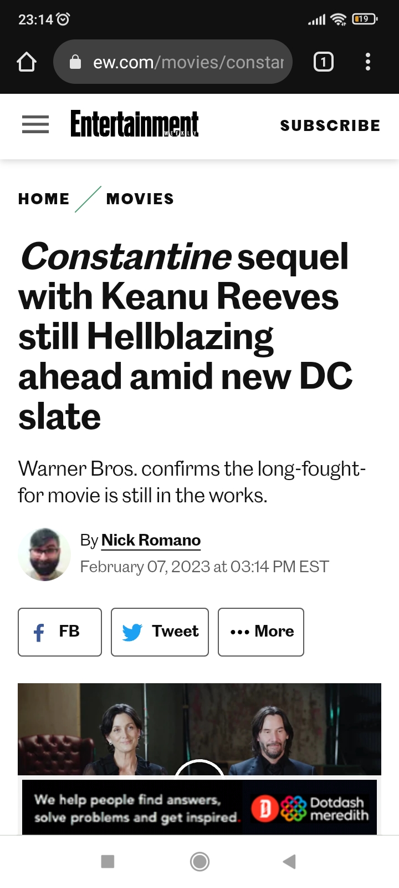Open the browser tab switcher
The height and width of the screenshot is (888, 399).
click(x=324, y=62)
